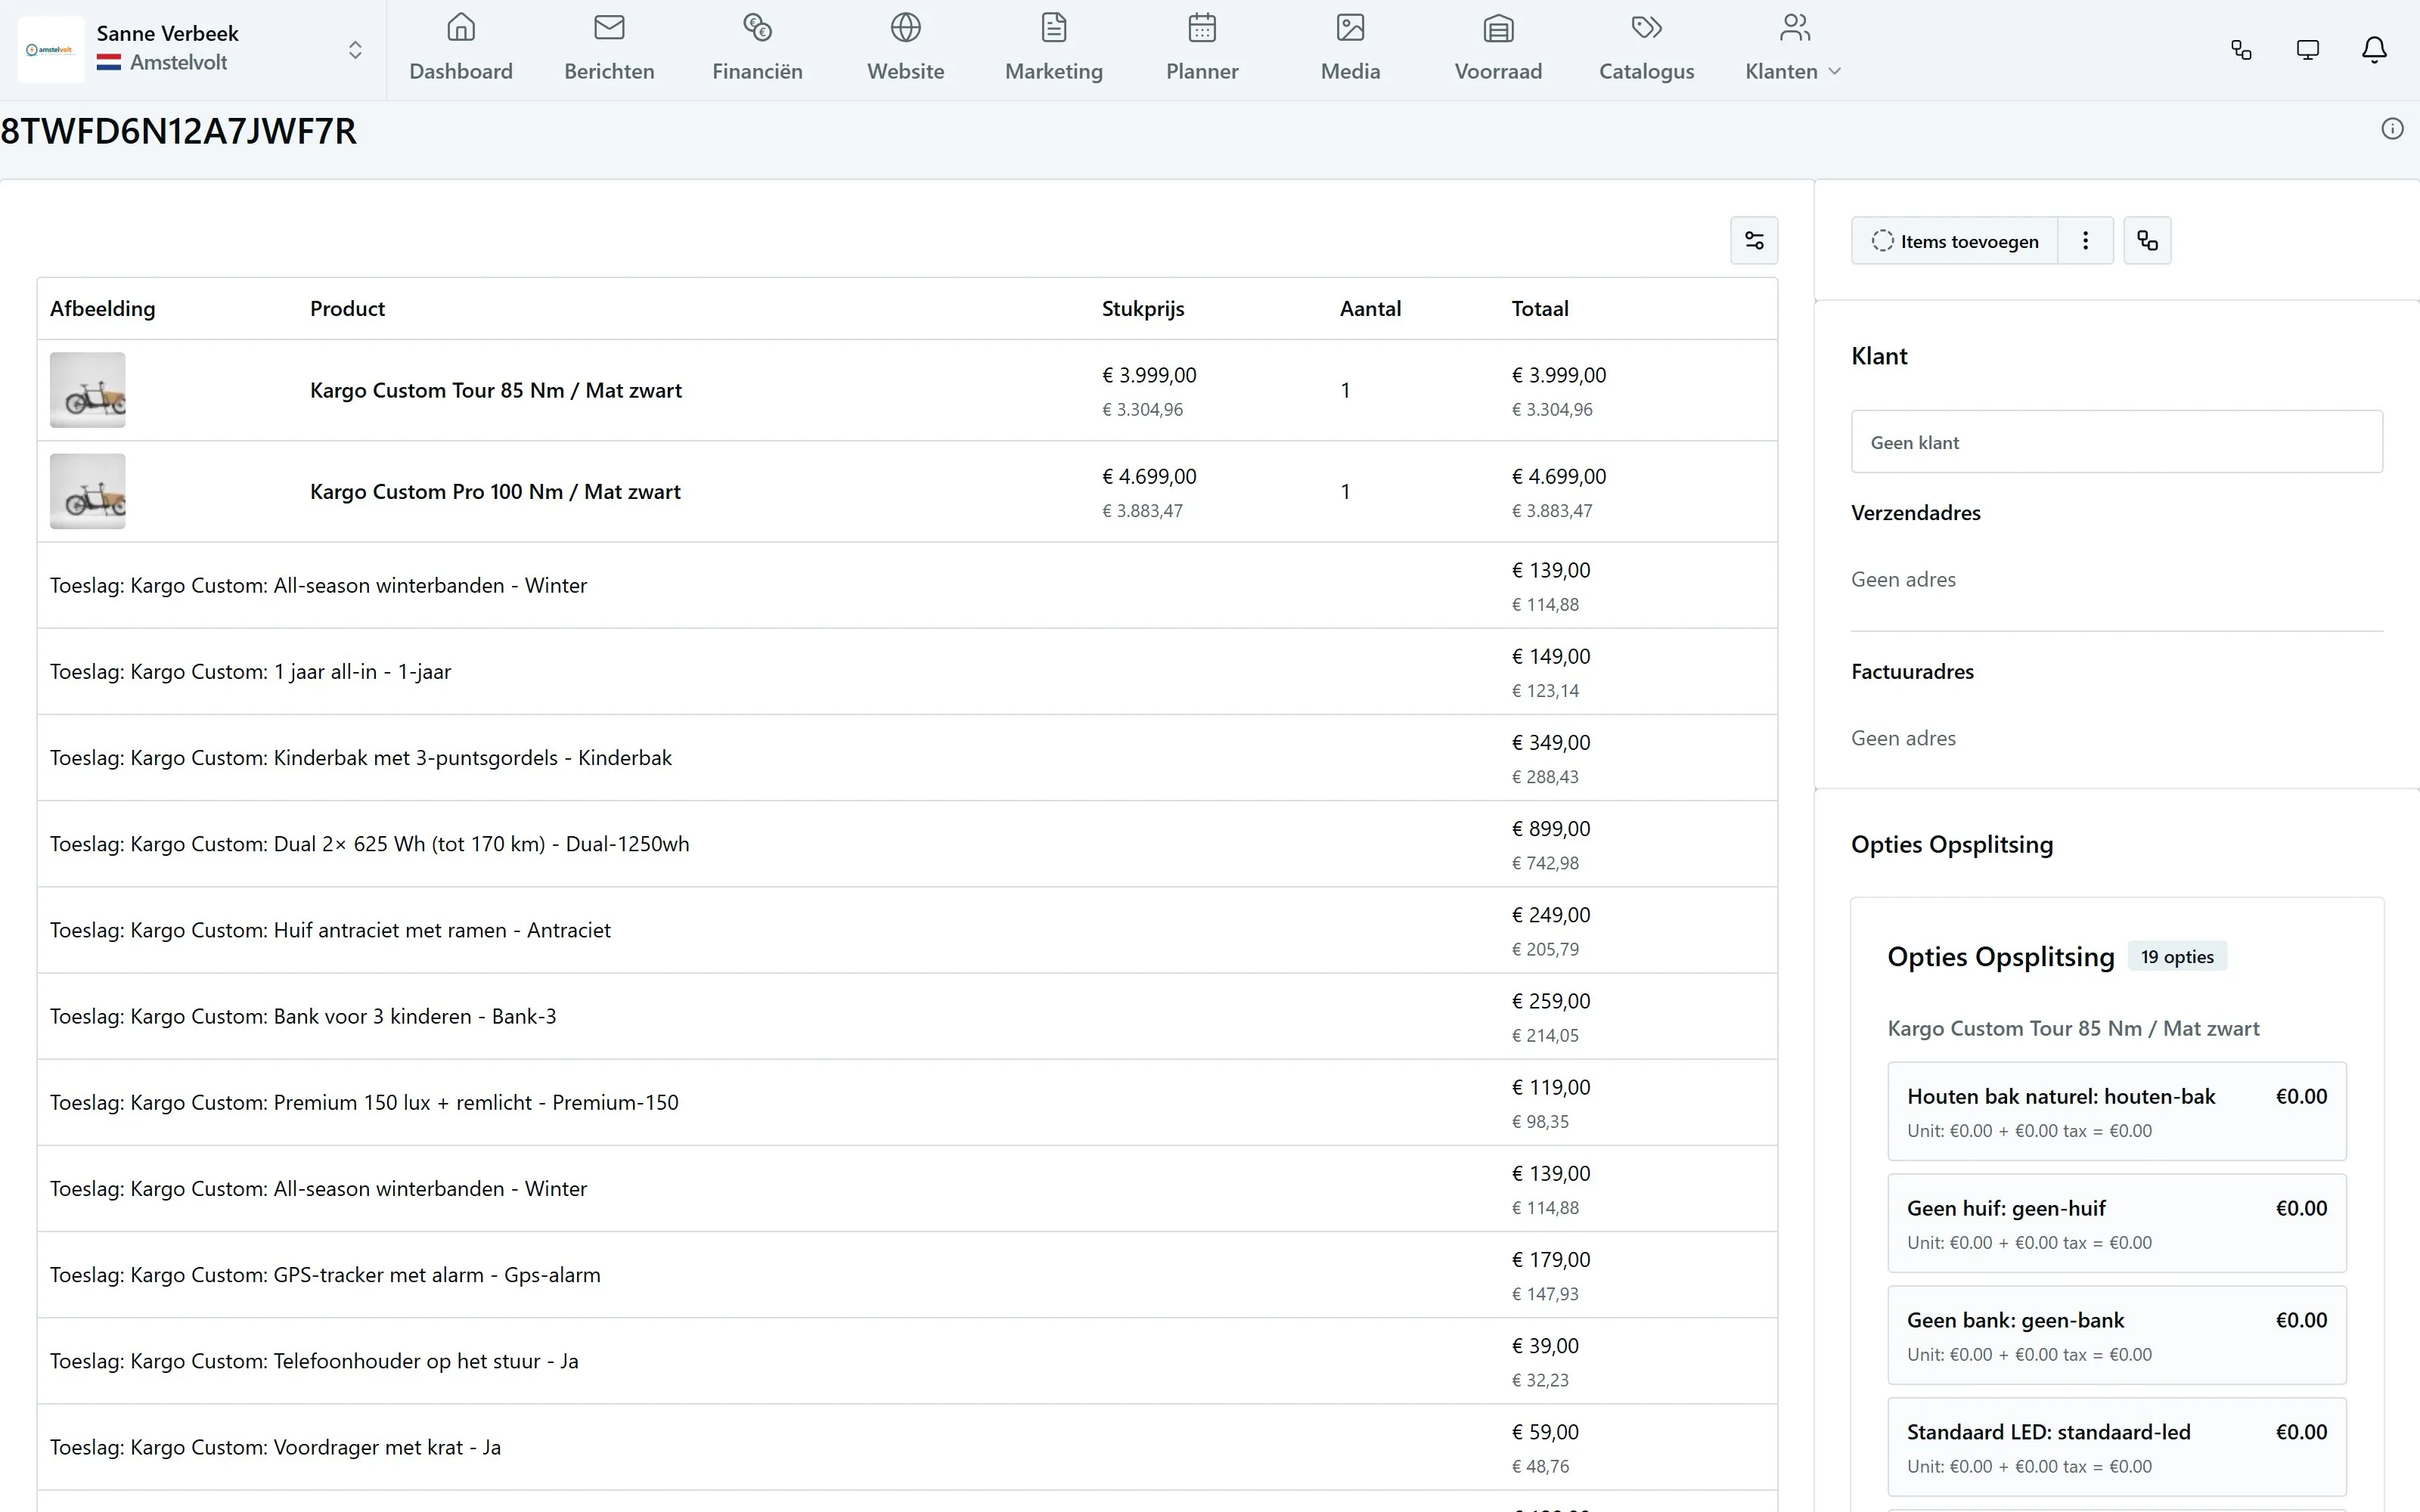The image size is (2420, 1512).
Task: Click the Houten bak naturel option card
Action: point(2117,1111)
